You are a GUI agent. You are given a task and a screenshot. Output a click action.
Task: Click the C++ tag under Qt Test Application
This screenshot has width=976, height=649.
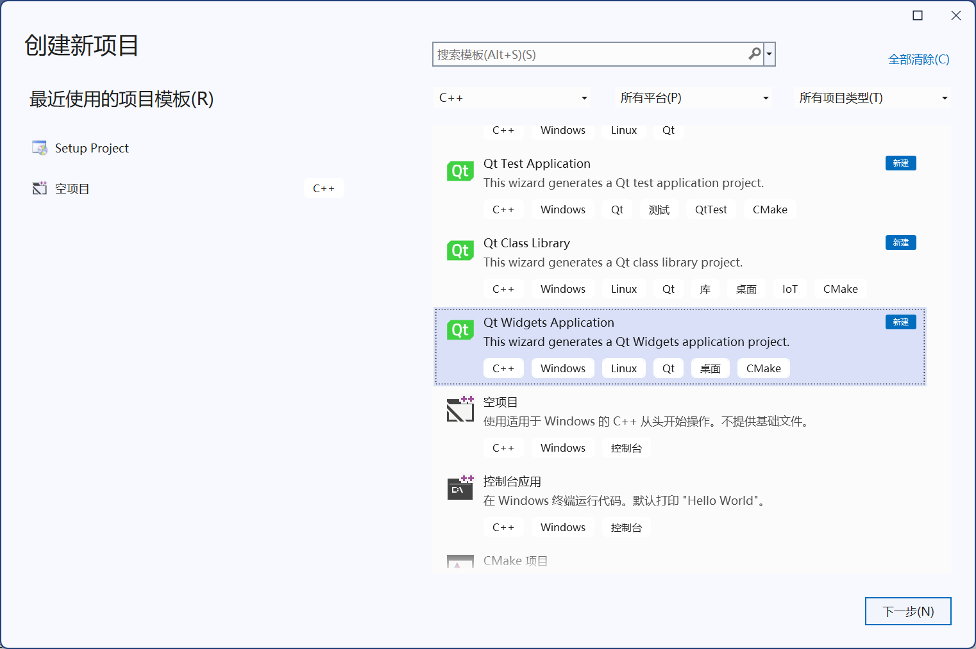[503, 209]
